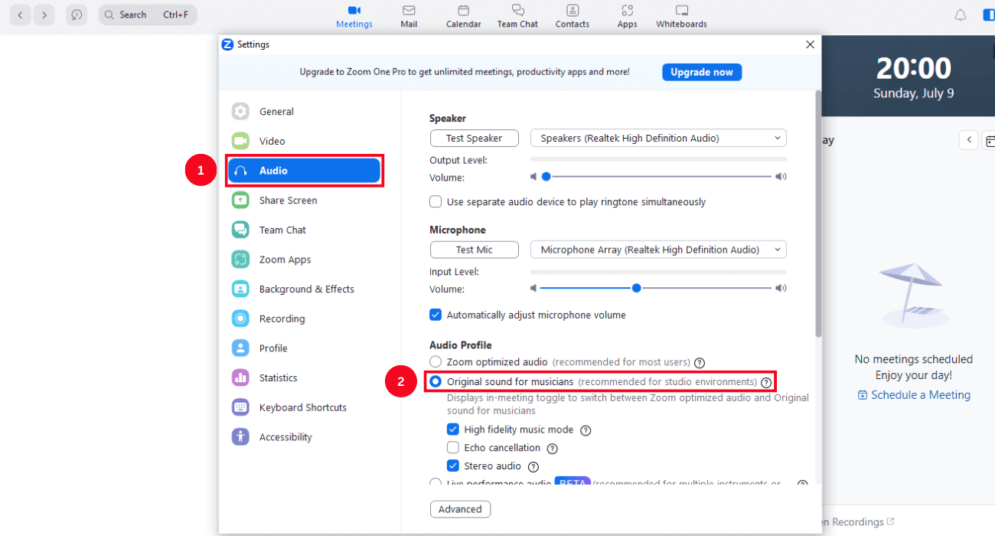Click the Upgrade now button
995x536 pixels.
pyautogui.click(x=702, y=72)
